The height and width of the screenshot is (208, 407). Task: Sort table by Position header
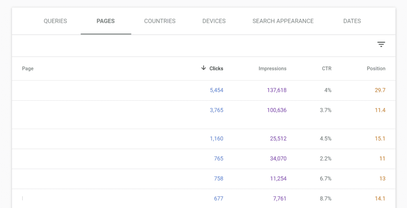(x=376, y=68)
